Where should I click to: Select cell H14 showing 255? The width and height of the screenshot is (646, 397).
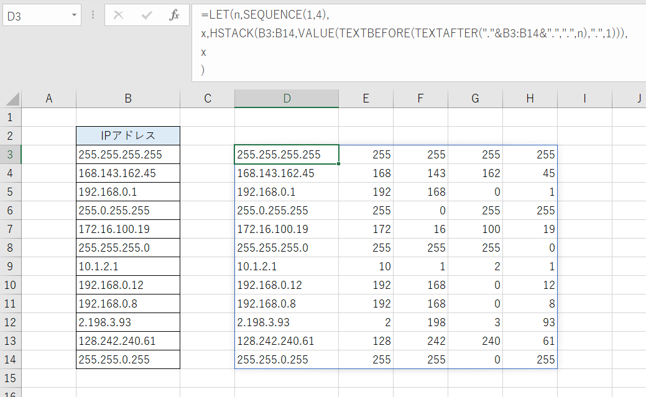pos(529,359)
